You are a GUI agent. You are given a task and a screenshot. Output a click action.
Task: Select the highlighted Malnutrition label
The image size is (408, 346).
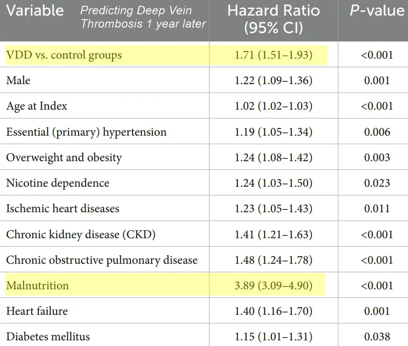pos(37,285)
